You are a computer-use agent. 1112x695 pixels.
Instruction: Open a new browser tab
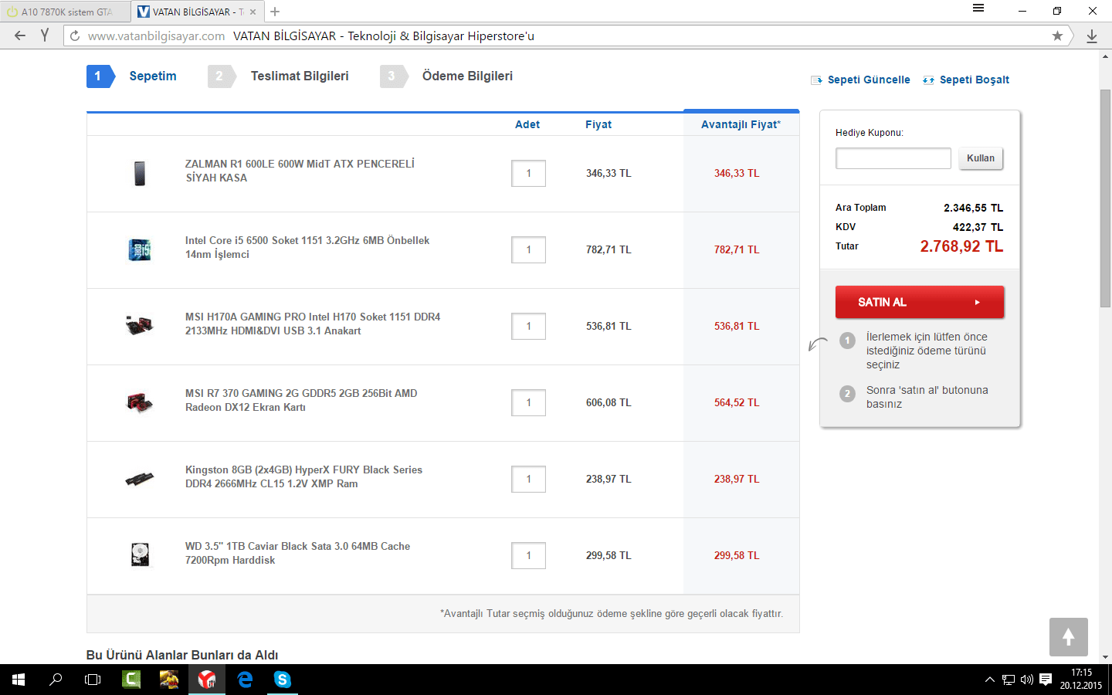click(x=275, y=12)
